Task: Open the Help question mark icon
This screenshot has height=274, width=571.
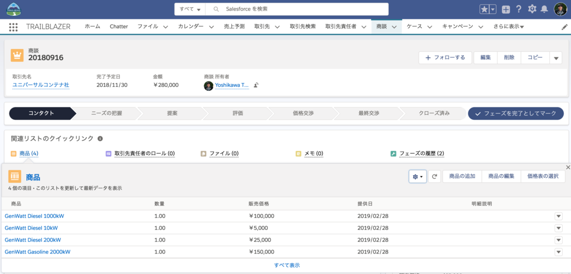Action: 519,9
